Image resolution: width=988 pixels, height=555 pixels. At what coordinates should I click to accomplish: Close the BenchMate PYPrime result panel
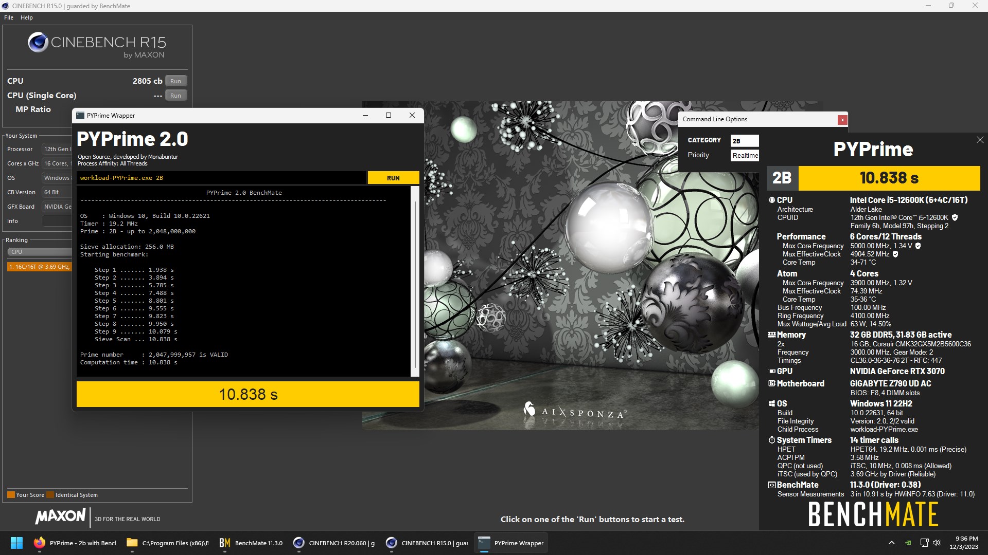980,140
